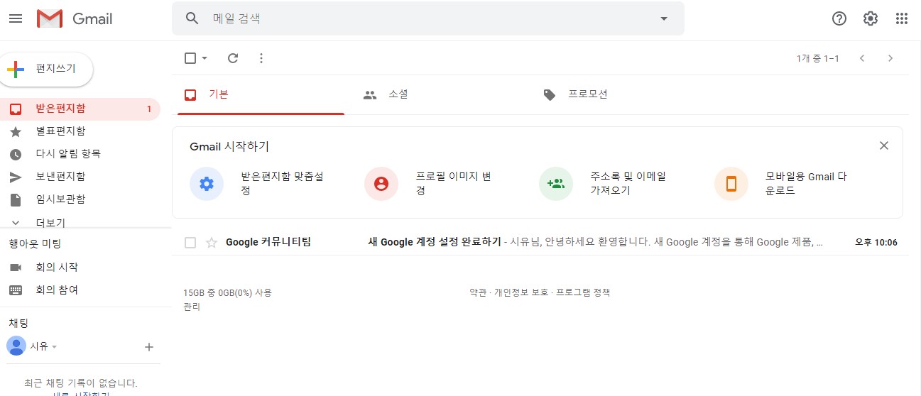This screenshot has width=921, height=396.
Task: Click 모바일용 Gmail 다운로드 link
Action: point(806,184)
